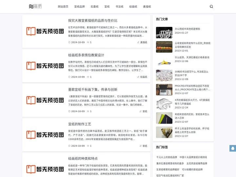Open article 绘画纸条表情包教案设计
Image resolution: width=236 pixels, height=177 pixels.
pos(86,55)
